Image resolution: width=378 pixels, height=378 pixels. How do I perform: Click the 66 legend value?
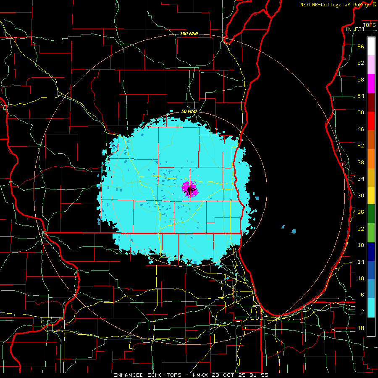361,46
